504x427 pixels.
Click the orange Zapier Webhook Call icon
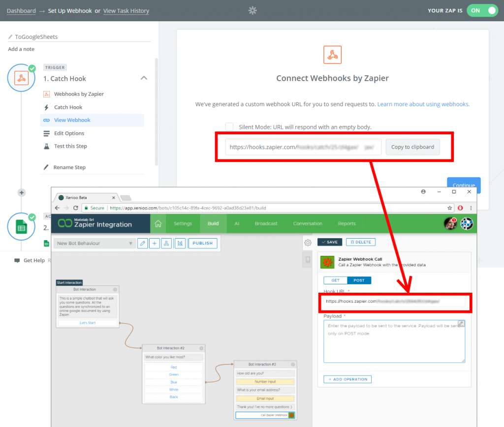327,262
